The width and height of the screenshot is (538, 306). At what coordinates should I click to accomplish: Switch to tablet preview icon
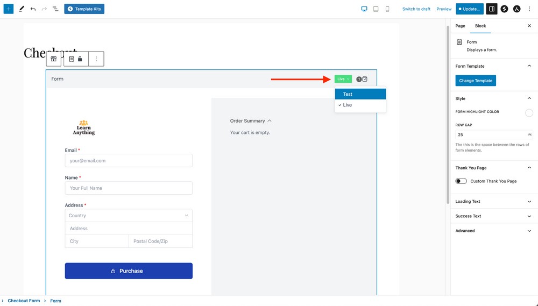coord(376,9)
